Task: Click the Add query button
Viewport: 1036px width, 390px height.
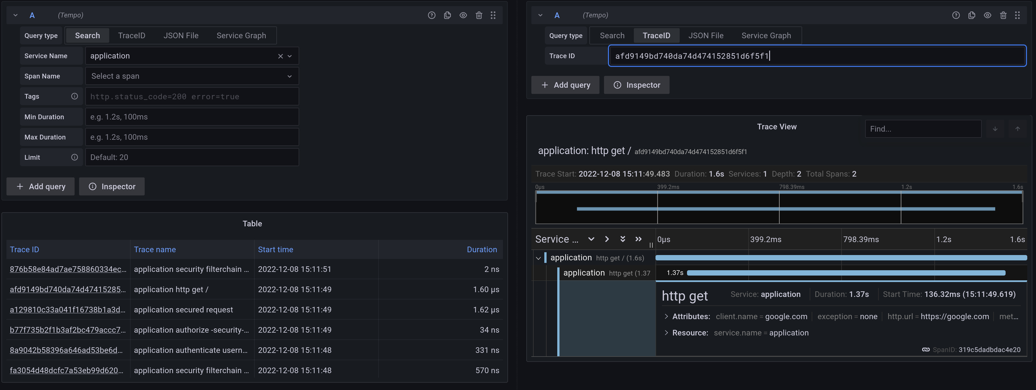Action: point(40,186)
